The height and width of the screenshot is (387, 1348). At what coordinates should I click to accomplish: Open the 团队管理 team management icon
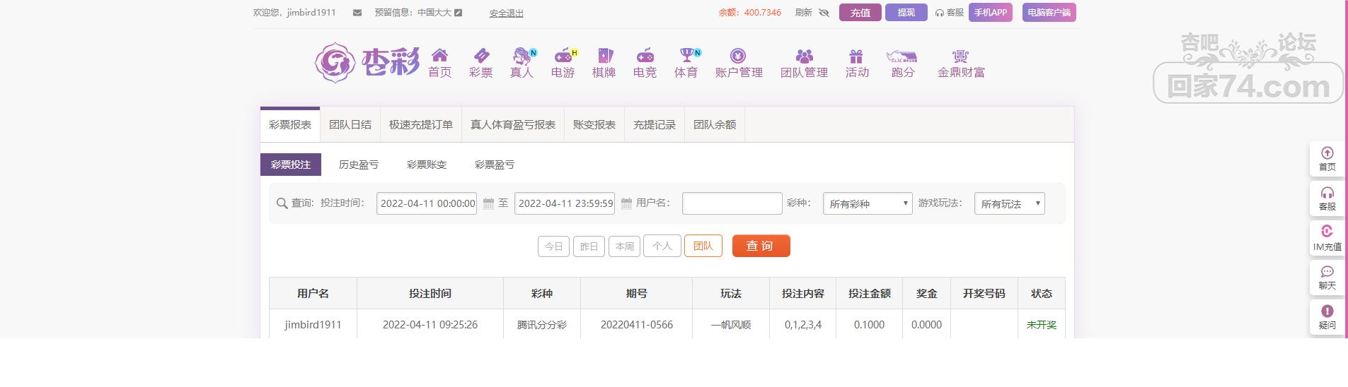point(805,56)
